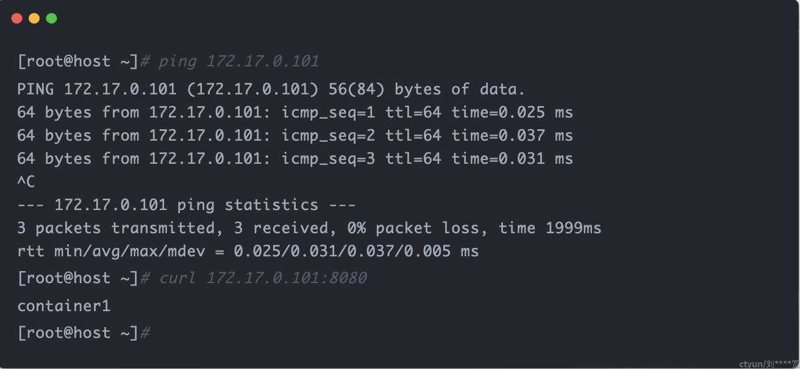Click the yellow minimize window dot

tap(34, 18)
